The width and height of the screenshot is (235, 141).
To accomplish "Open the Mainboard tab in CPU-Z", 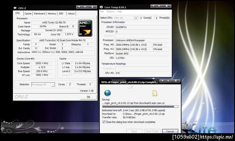I will 40,13.
